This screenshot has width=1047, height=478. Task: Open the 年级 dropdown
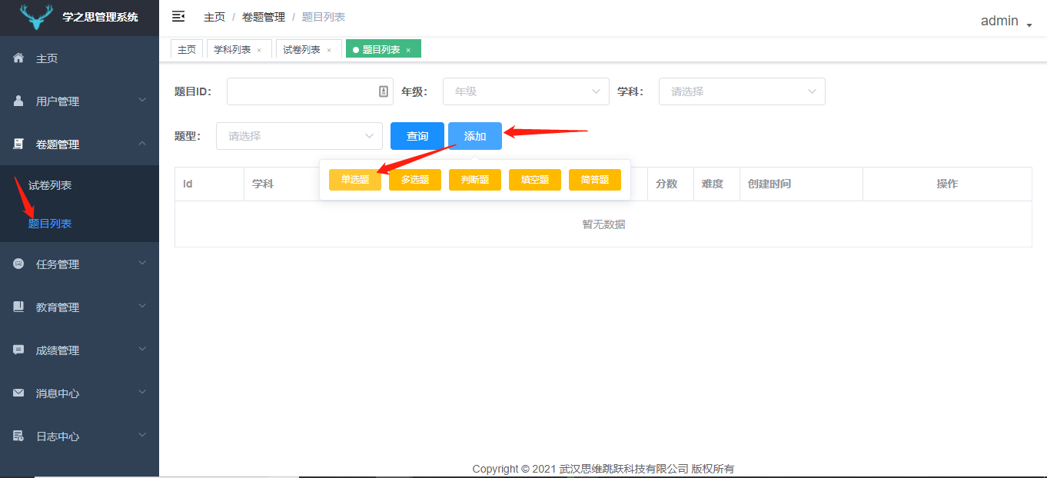526,91
